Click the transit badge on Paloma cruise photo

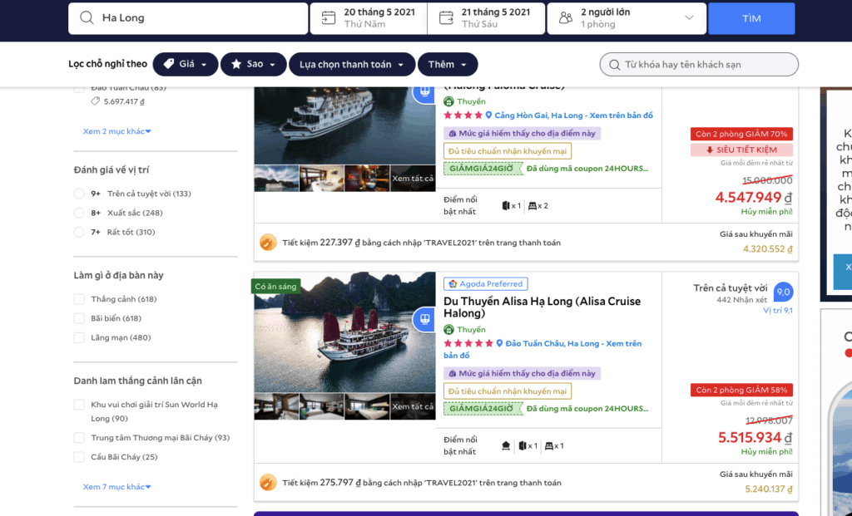[x=424, y=91]
